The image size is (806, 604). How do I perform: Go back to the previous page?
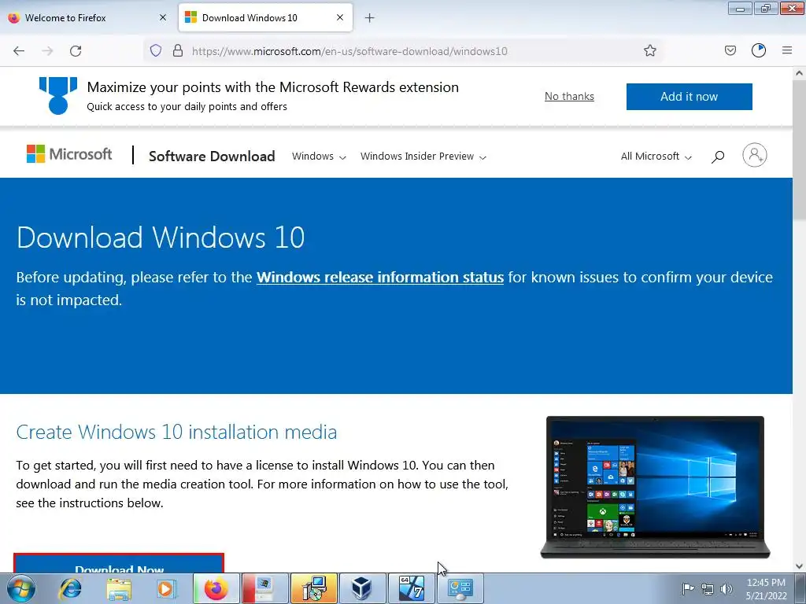(x=19, y=51)
